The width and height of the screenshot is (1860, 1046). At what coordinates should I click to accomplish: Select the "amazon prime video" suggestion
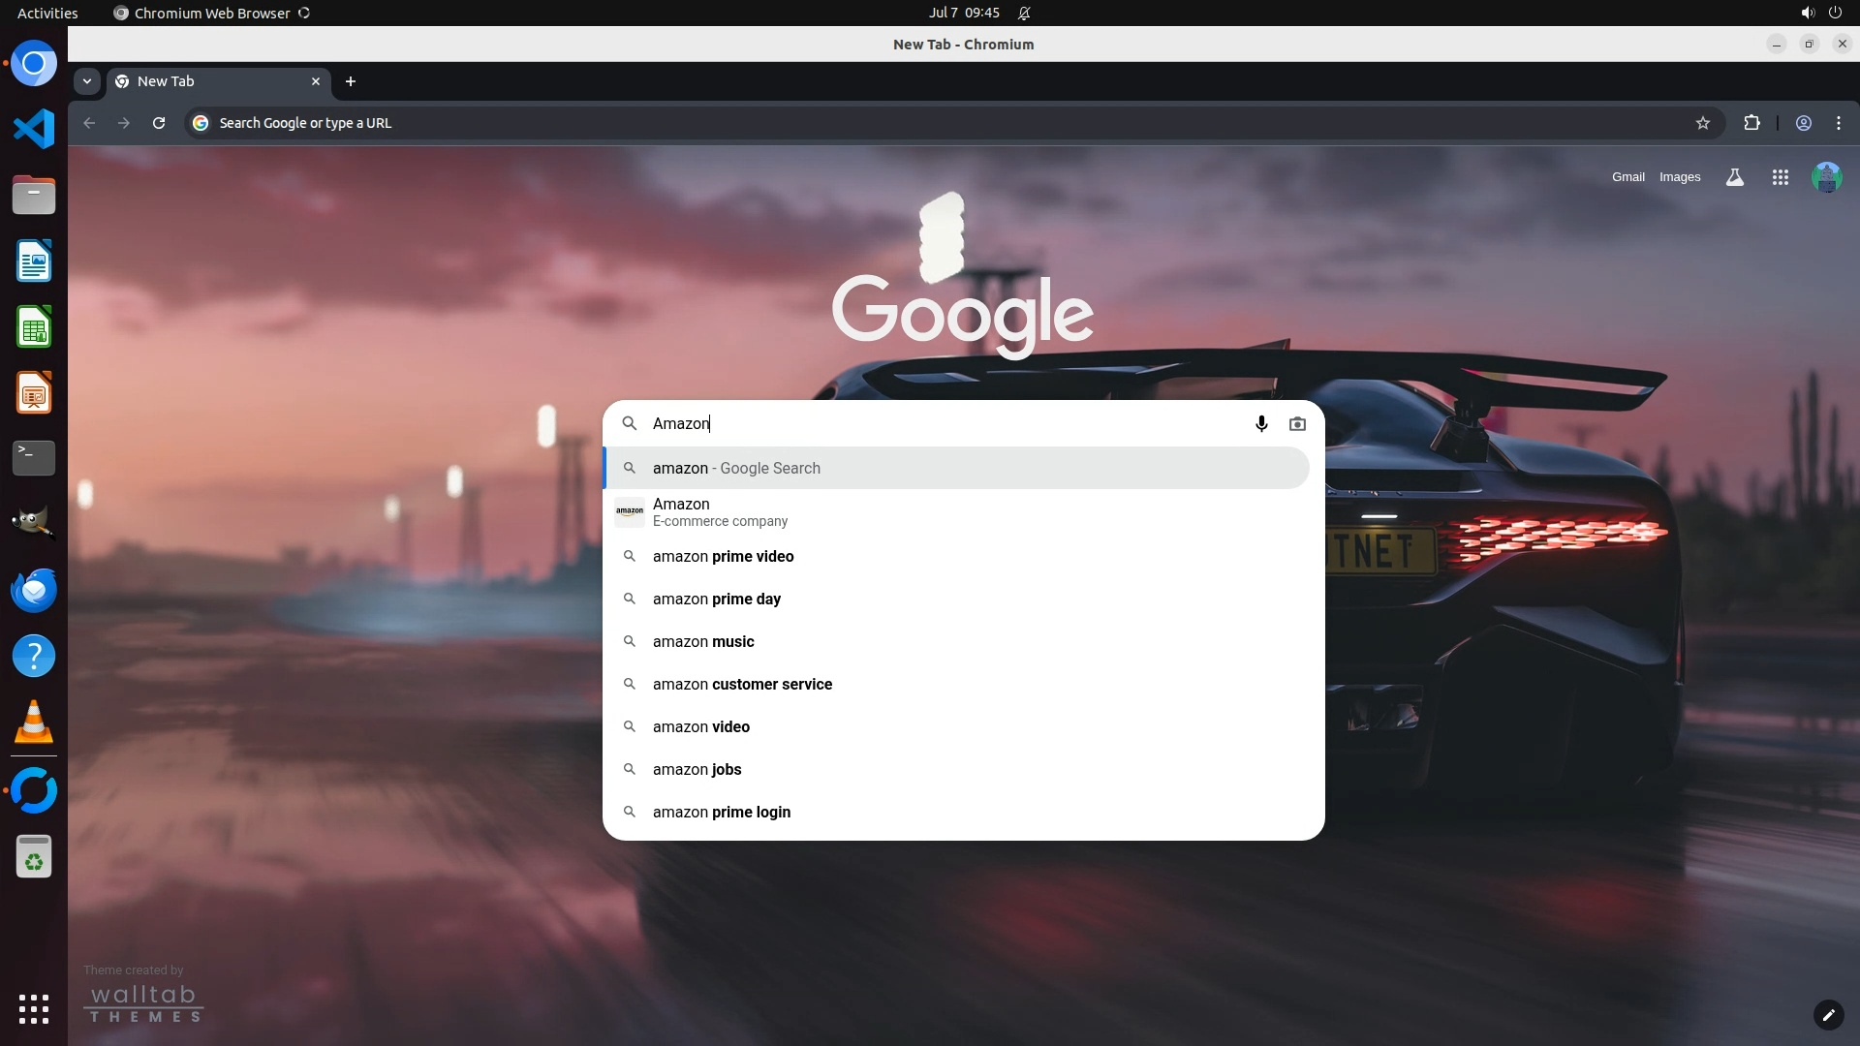click(x=723, y=557)
